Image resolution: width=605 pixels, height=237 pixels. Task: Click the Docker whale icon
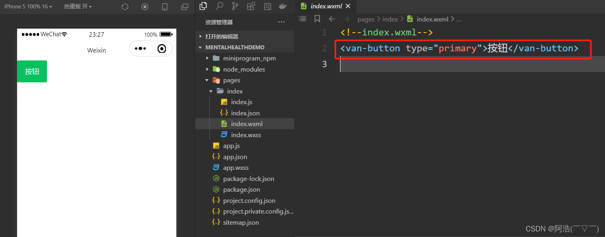click(x=283, y=6)
